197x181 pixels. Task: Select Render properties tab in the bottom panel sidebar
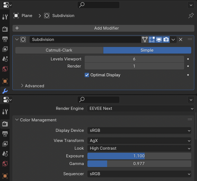click(5, 124)
